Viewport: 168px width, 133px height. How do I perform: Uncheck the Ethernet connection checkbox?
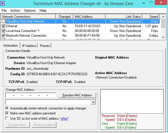(3, 26)
